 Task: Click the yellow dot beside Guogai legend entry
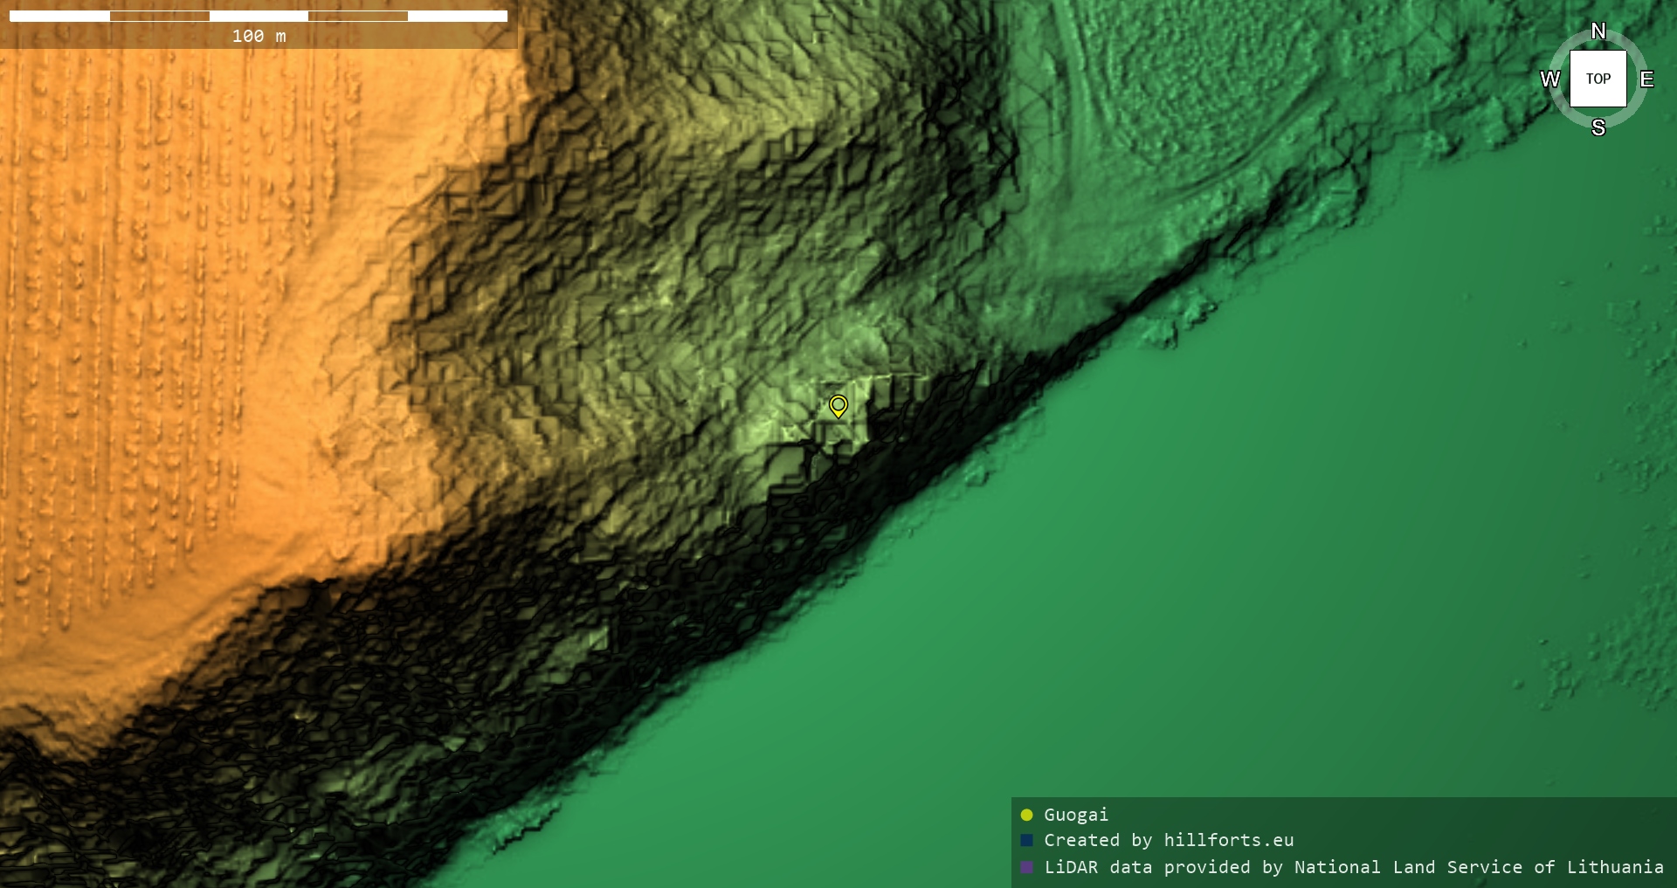[x=1026, y=815]
